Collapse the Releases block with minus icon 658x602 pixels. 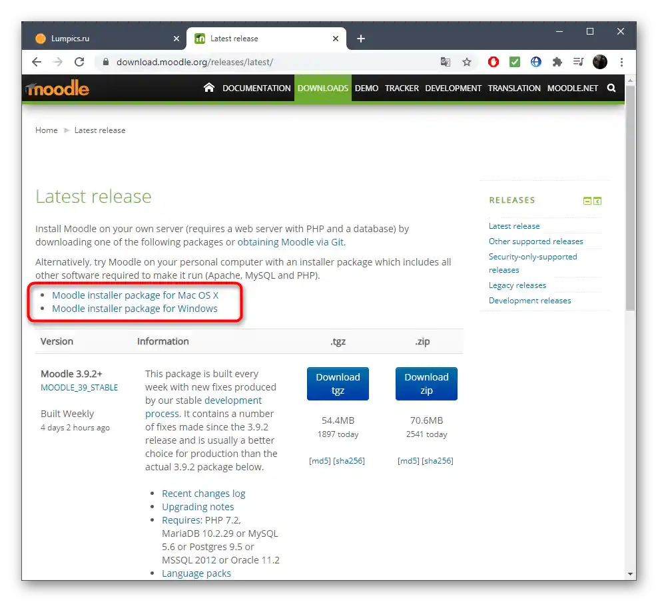click(x=587, y=202)
